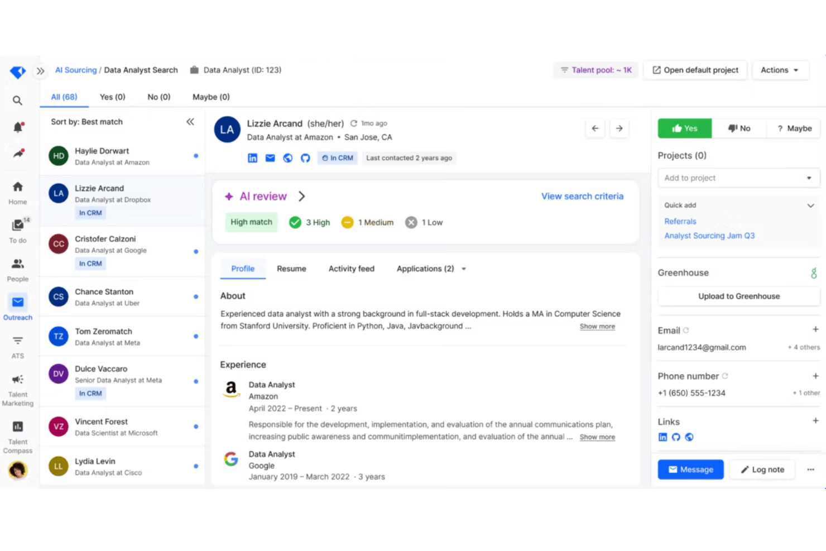826x551 pixels.
Task: Open the Actions dropdown
Action: [x=780, y=70]
